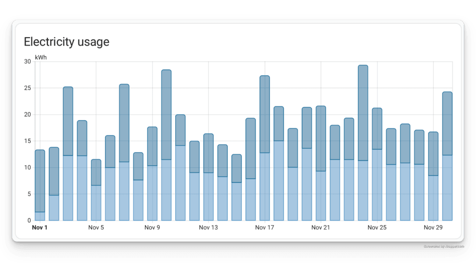Viewport: 476px width, 268px height.
Task: Click the Nov 21 x-axis label
Action: (x=321, y=228)
